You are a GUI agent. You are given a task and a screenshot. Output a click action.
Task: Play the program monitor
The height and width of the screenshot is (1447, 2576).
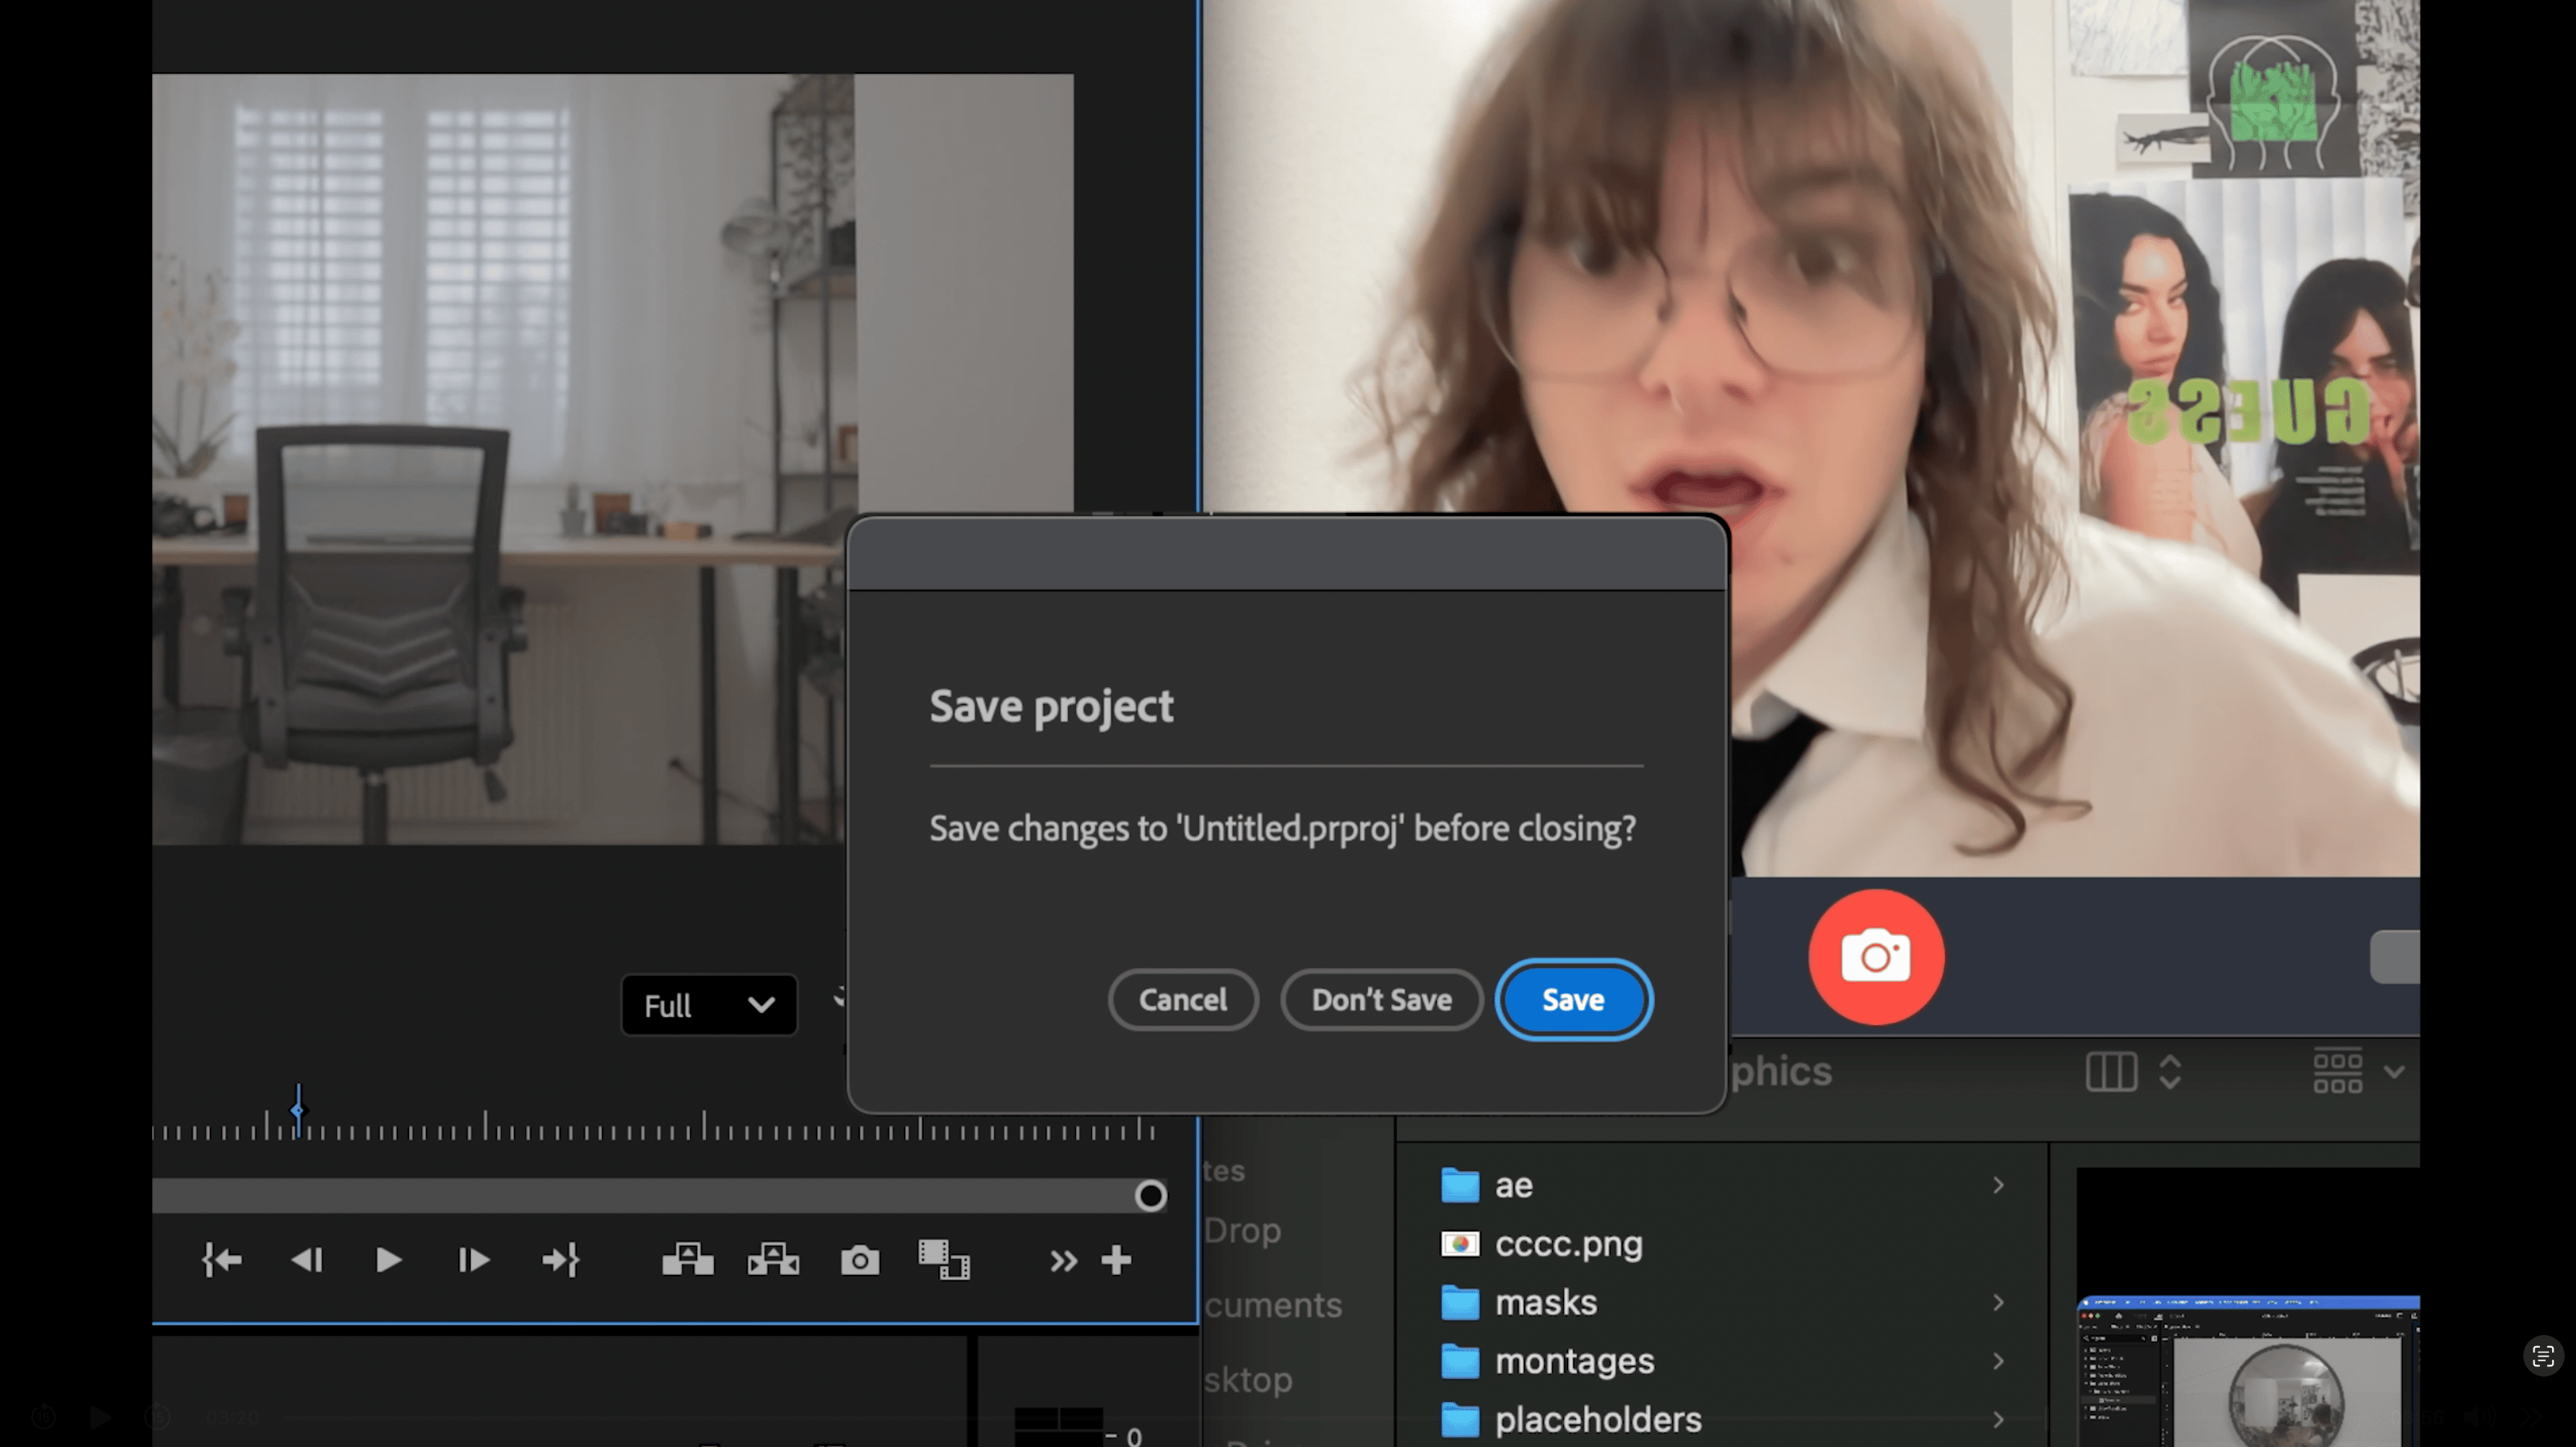coord(388,1260)
